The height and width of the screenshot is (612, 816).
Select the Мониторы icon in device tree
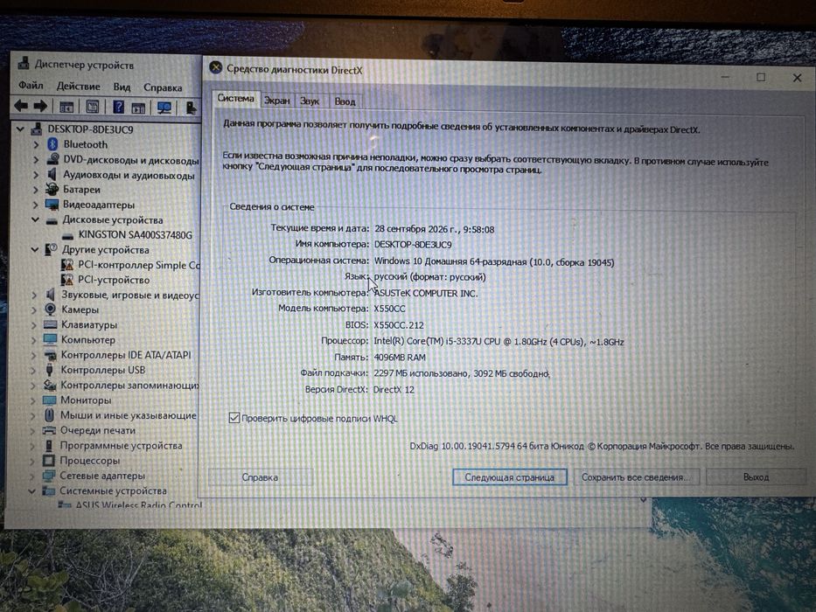pos(50,400)
